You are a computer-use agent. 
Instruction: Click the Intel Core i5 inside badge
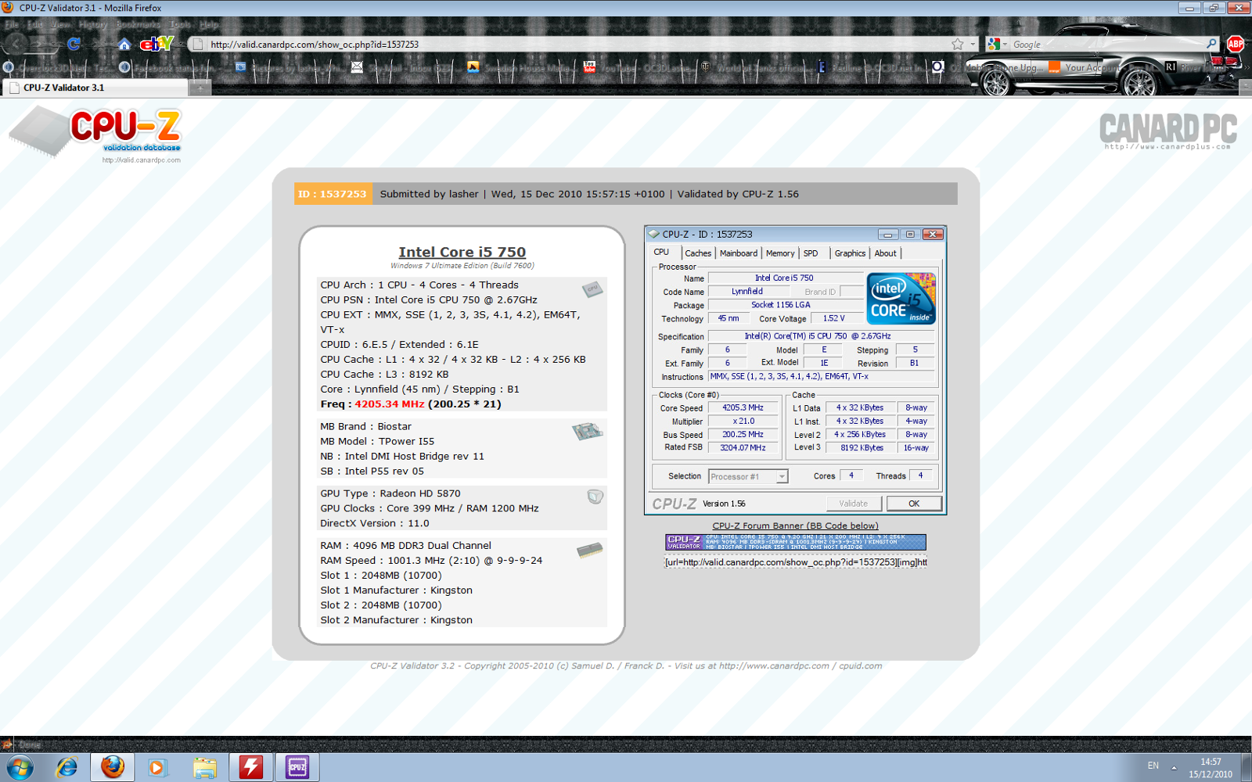pyautogui.click(x=901, y=299)
